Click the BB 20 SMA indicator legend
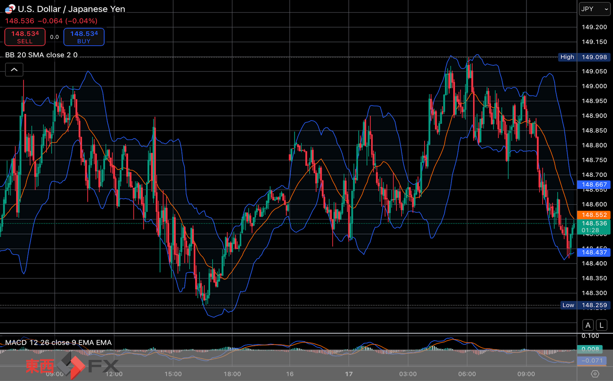613x381 pixels. [x=41, y=55]
